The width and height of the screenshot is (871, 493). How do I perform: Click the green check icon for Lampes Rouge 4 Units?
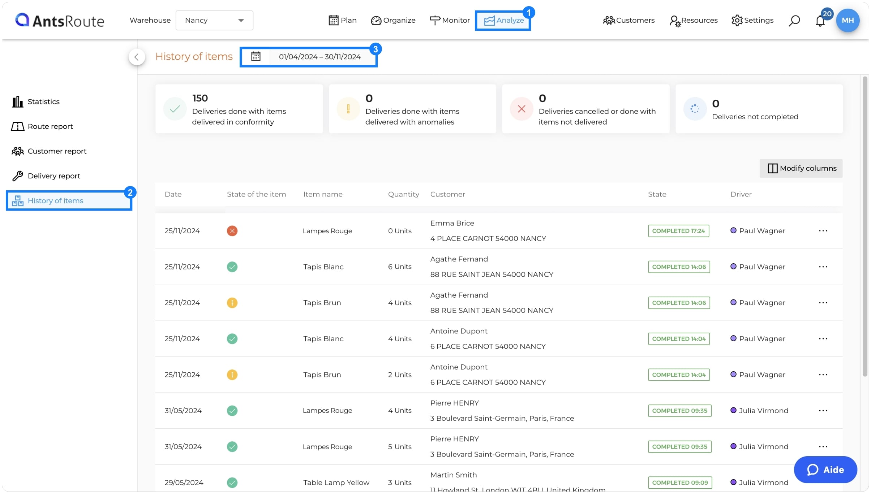tap(232, 411)
